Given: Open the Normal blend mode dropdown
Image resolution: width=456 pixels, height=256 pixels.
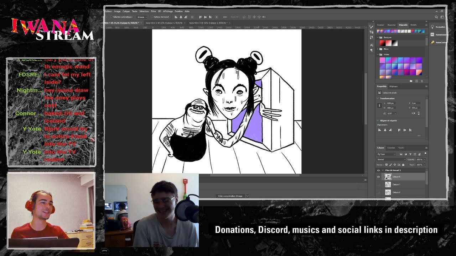Looking at the screenshot, I should pyautogui.click(x=391, y=160).
